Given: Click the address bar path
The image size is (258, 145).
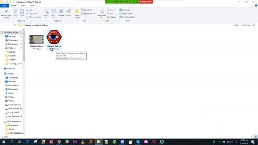Looking at the screenshot, I should point(35,25).
